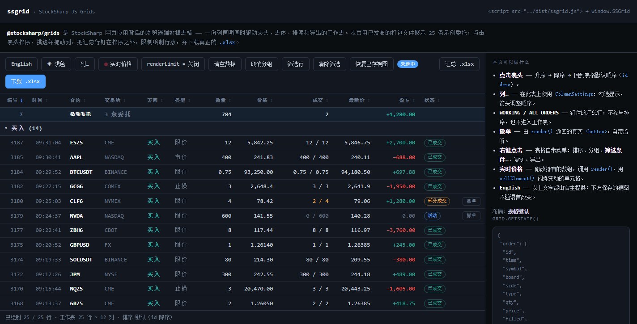Click the 已成交 badge in the GBPUSD row
This screenshot has height=324, width=637.
coord(435,245)
